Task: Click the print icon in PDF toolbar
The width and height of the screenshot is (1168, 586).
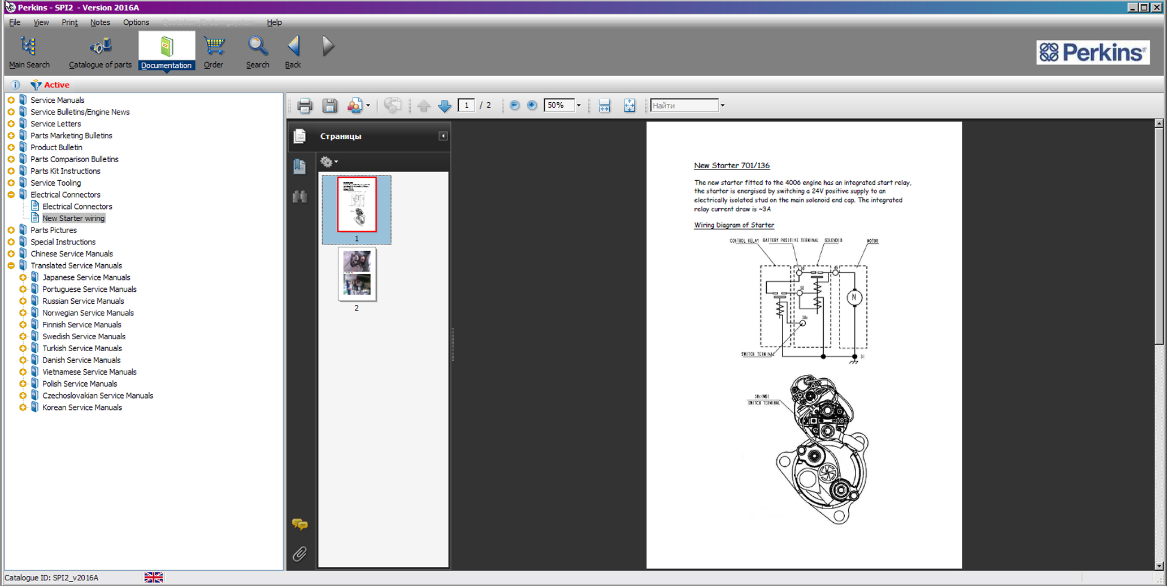Action: point(305,106)
